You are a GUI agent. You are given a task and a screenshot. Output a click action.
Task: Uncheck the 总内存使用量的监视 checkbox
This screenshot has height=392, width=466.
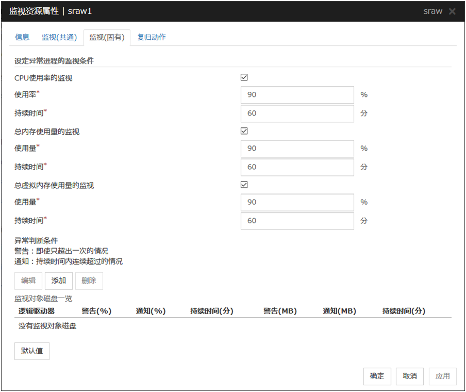(244, 131)
